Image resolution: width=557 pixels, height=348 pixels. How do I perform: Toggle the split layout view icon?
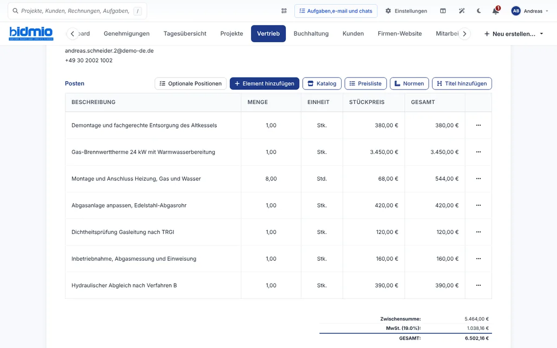(x=443, y=11)
